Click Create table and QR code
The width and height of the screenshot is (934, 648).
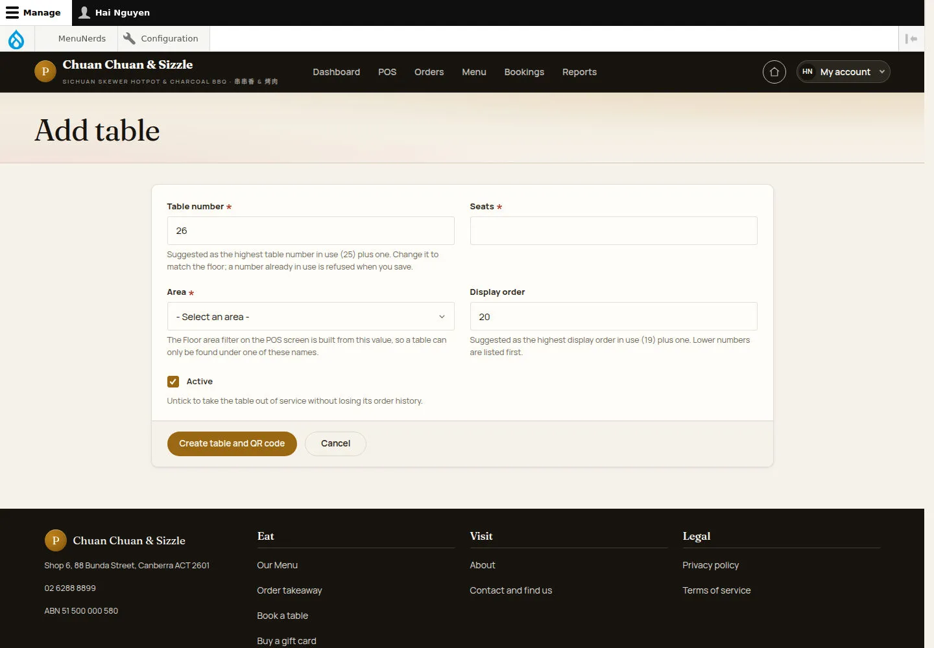click(x=232, y=444)
